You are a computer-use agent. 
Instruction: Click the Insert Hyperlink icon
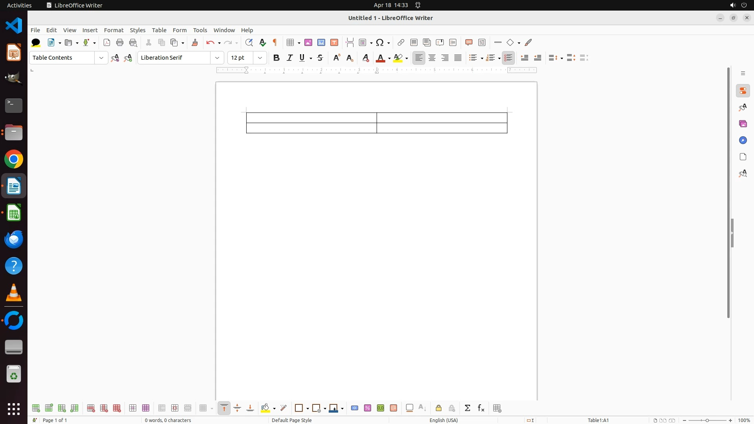pyautogui.click(x=401, y=42)
